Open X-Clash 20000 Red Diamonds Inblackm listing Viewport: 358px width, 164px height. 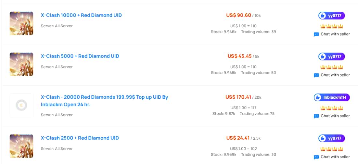click(104, 101)
